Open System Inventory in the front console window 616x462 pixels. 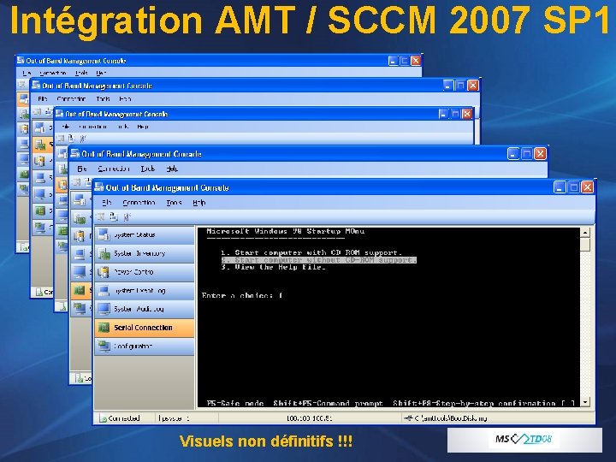[x=145, y=254]
